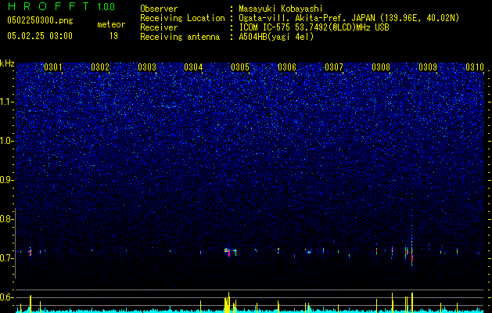The image size is (492, 313).
Task: Click the meteor label
Action: [111, 24]
